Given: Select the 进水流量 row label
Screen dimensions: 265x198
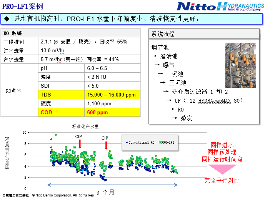Looking at the screenshot, I should [x=14, y=50].
